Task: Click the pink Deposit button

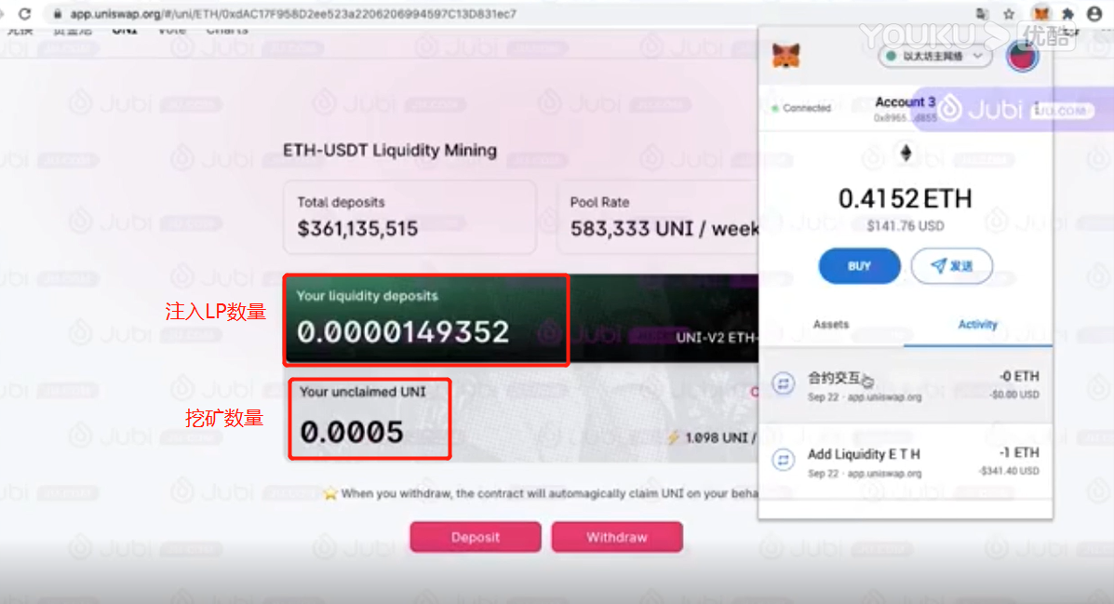Action: click(x=476, y=537)
